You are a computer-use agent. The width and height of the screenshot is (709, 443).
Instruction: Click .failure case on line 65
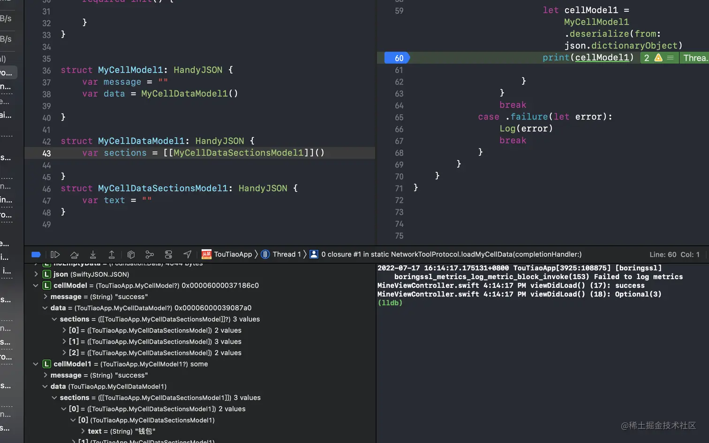pyautogui.click(x=527, y=117)
